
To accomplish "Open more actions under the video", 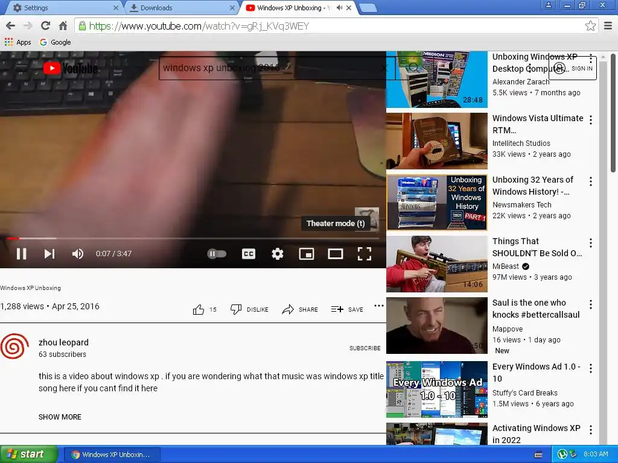I will point(379,306).
